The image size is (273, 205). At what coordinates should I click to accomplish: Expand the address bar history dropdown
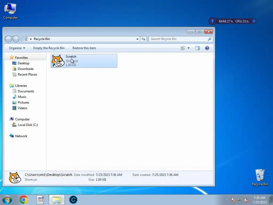(x=137, y=39)
